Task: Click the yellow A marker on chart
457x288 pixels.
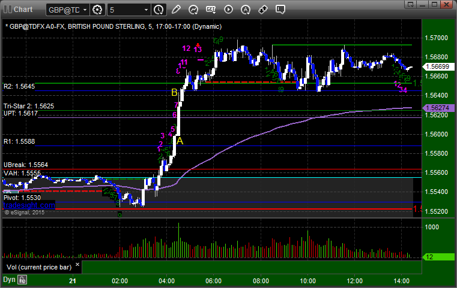Action: click(x=180, y=141)
